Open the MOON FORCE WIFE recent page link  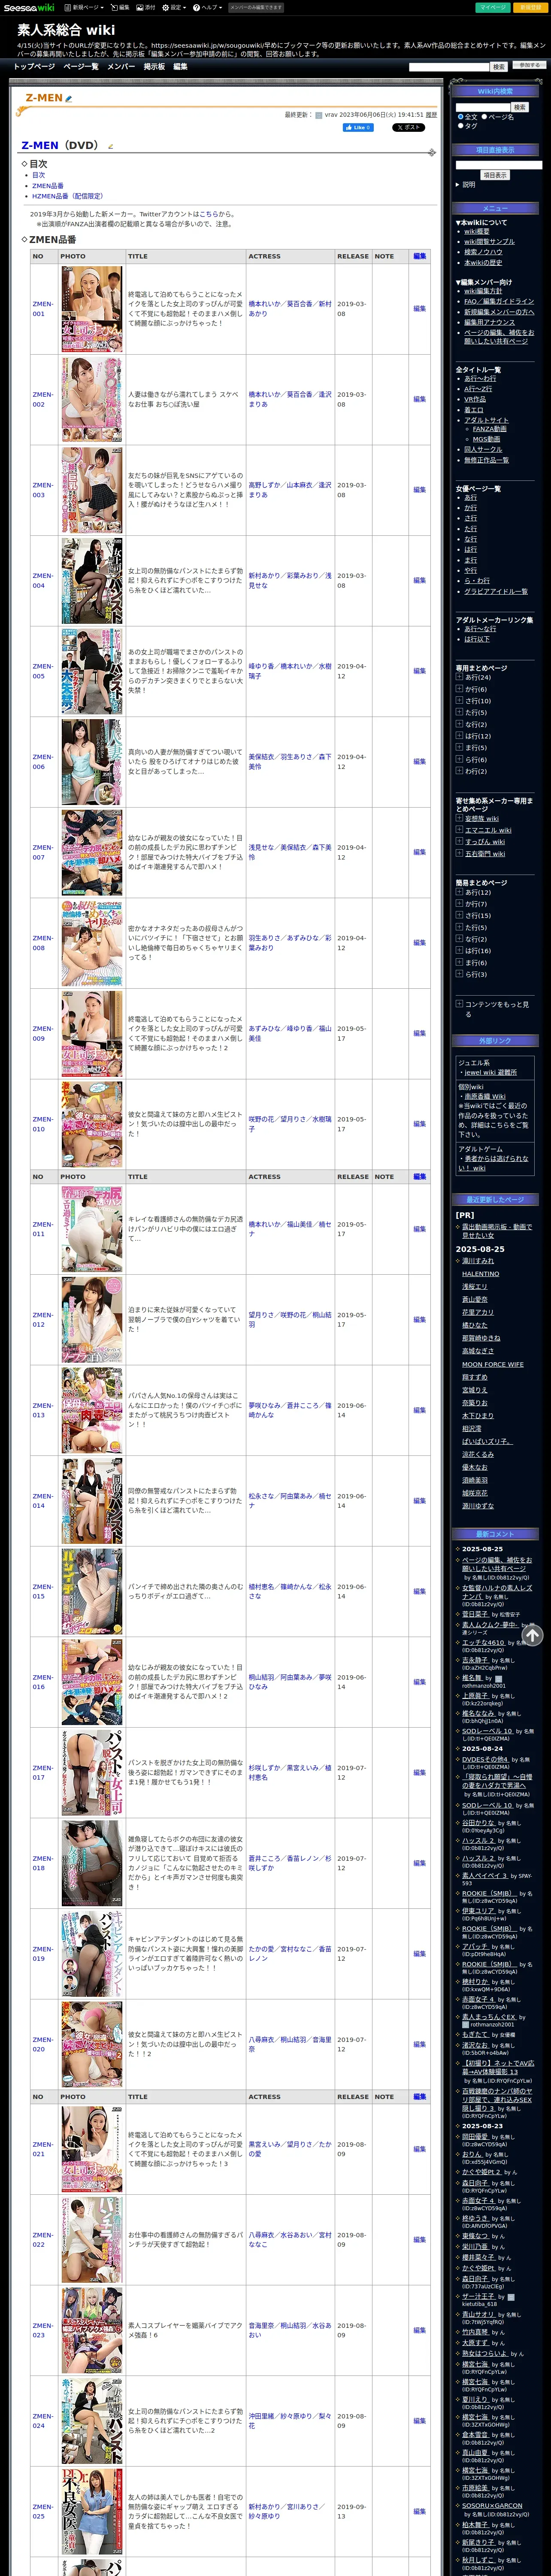(492, 1364)
